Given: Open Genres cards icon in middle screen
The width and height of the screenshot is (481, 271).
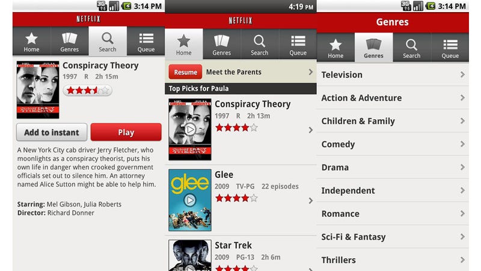Looking at the screenshot, I should (221, 41).
